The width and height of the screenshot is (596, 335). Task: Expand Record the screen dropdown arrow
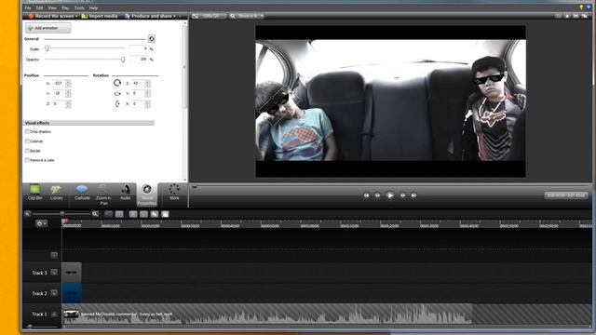(x=76, y=17)
